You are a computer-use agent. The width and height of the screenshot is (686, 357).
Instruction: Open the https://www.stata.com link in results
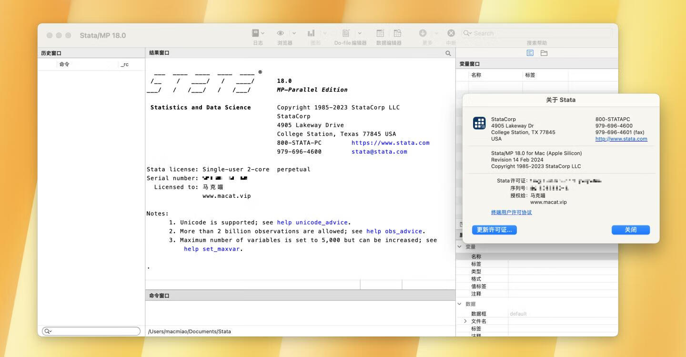point(390,143)
